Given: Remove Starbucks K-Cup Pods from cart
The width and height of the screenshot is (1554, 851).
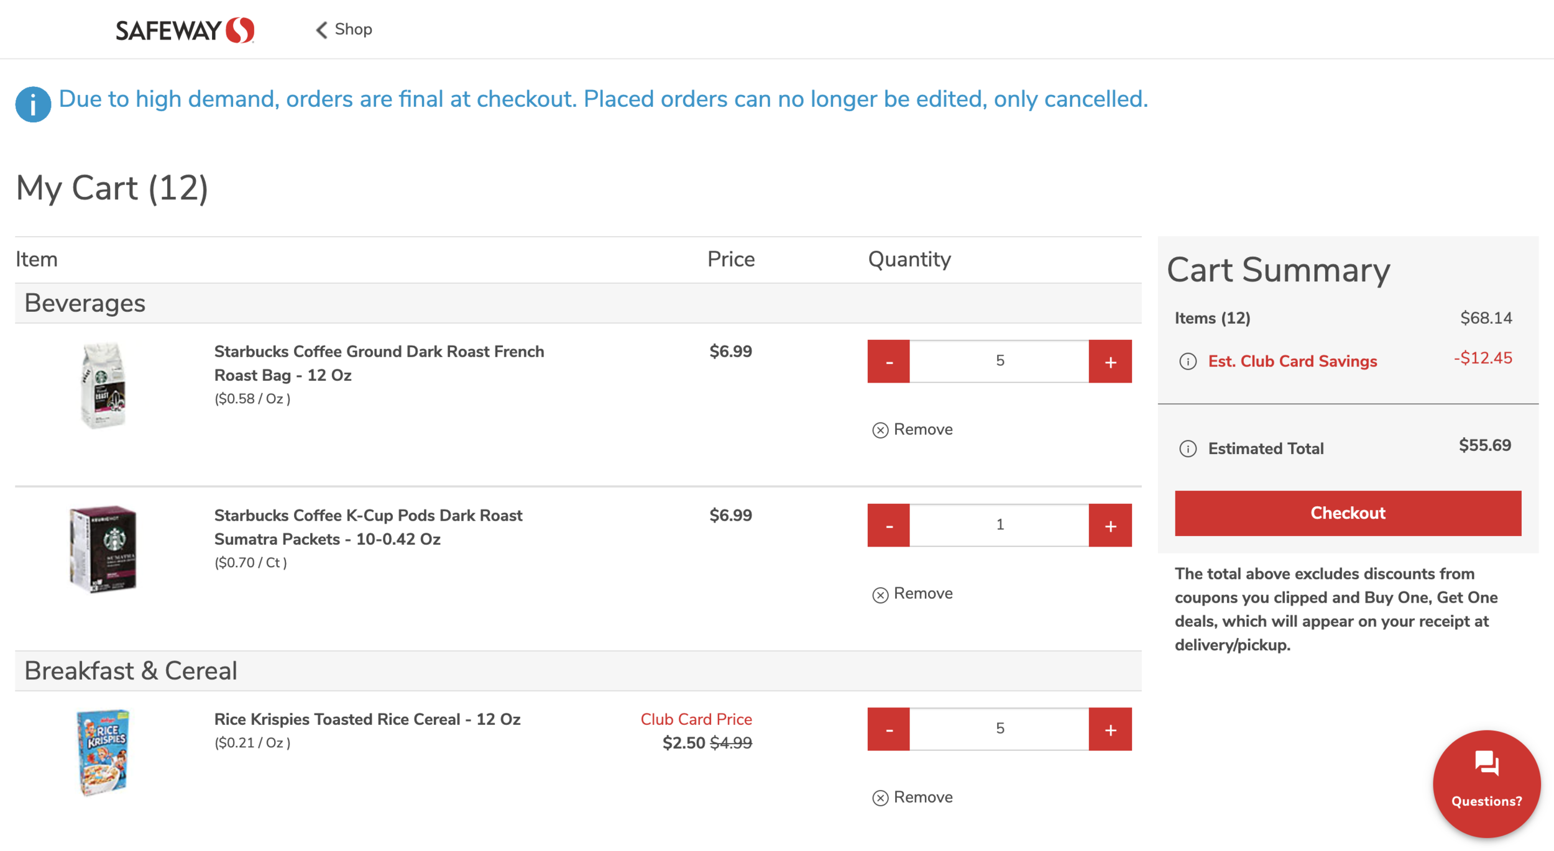Looking at the screenshot, I should coord(913,594).
